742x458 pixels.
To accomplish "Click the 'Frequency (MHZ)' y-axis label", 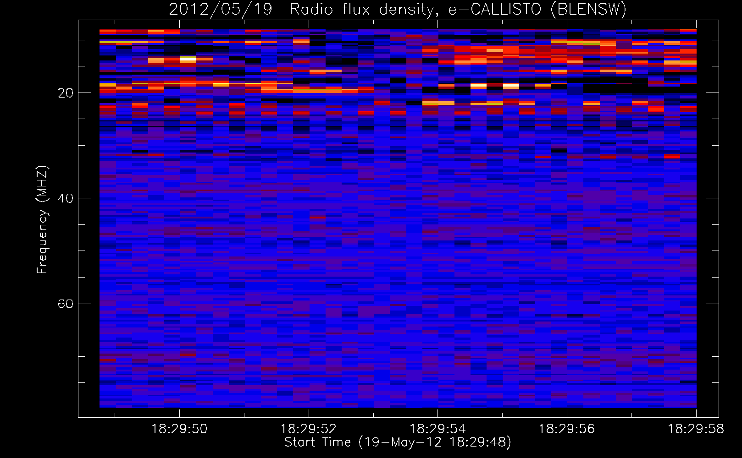I will click(42, 220).
